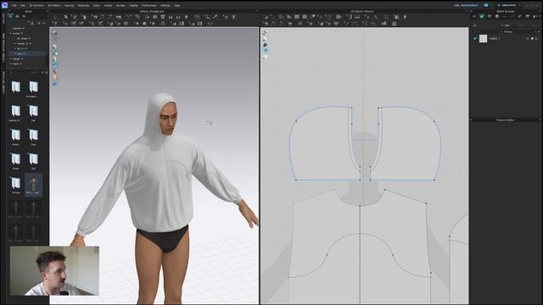Click the first icon in 2D toolbar bottom row
Screen dimensions: 543x305
click(266, 24)
